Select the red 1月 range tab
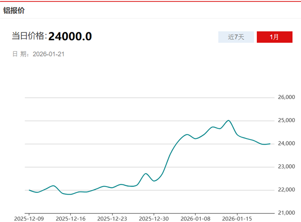Screen dimensions: 301x222 click(x=274, y=37)
